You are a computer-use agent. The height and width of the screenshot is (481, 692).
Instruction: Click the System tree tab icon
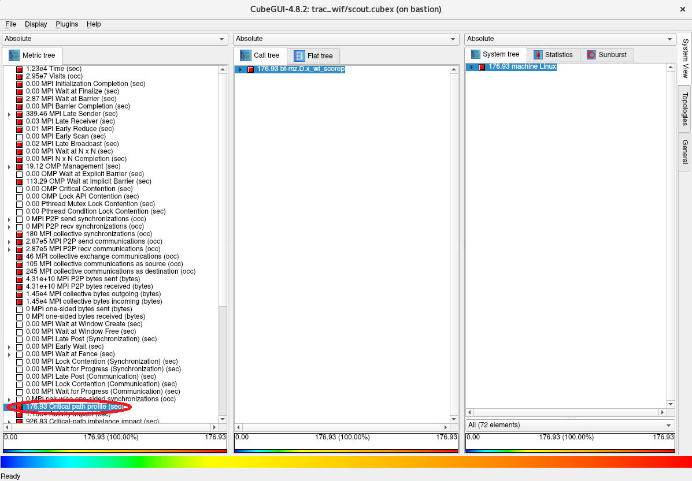pos(476,54)
